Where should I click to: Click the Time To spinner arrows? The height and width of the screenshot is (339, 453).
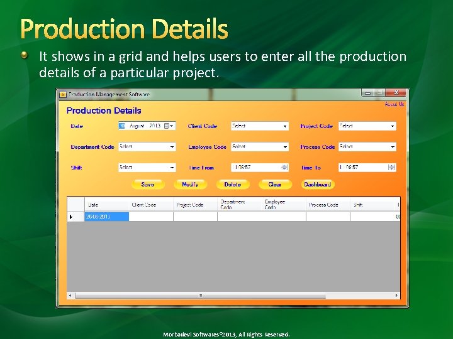click(392, 168)
